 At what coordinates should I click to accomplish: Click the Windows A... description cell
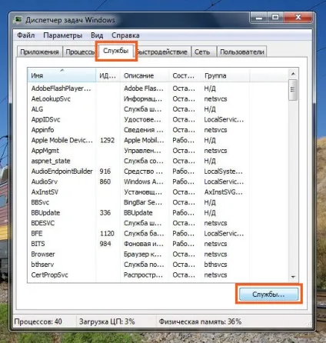tap(144, 181)
